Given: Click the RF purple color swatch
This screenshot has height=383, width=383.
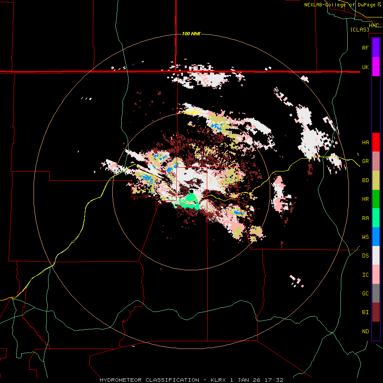Looking at the screenshot, I should click(x=376, y=48).
